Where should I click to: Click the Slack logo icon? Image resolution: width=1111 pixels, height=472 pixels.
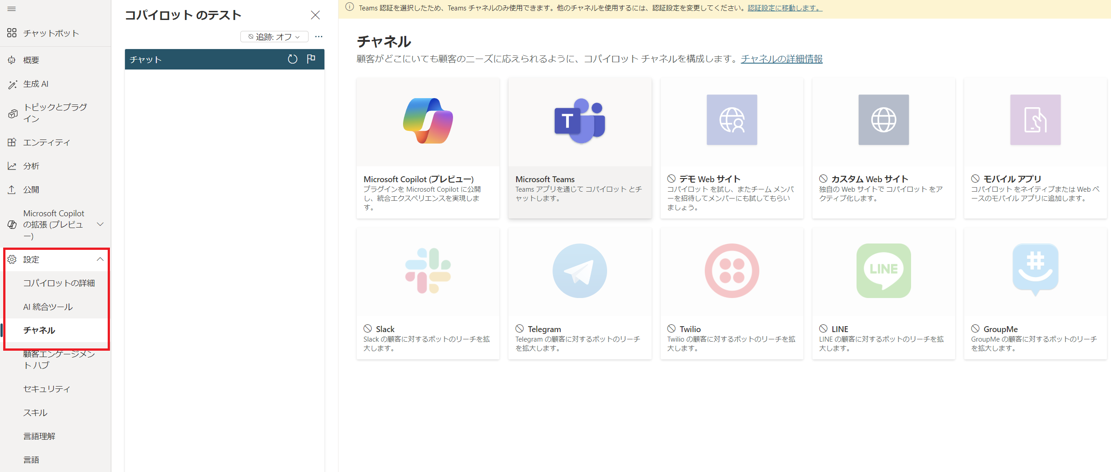[428, 271]
